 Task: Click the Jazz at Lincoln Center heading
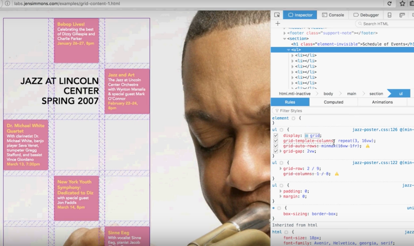[x=60, y=91]
